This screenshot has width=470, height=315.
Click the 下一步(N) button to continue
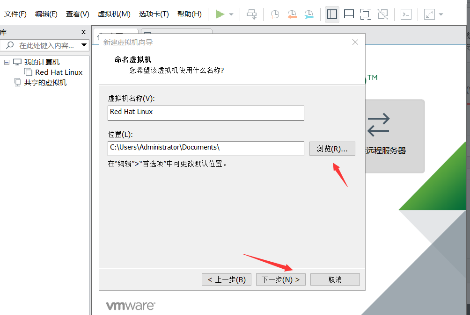pyautogui.click(x=280, y=279)
